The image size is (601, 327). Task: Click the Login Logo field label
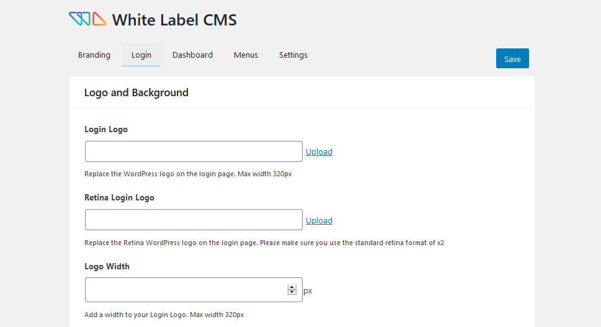pos(106,130)
